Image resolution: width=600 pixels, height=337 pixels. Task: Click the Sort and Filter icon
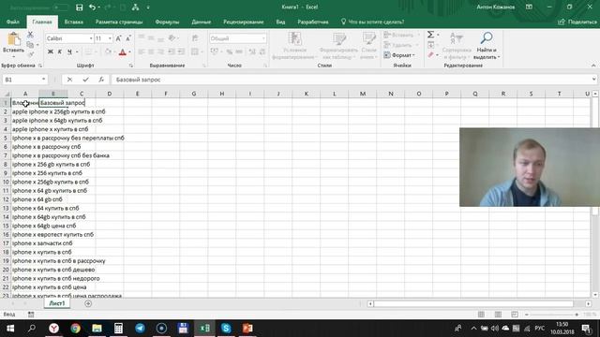point(456,38)
